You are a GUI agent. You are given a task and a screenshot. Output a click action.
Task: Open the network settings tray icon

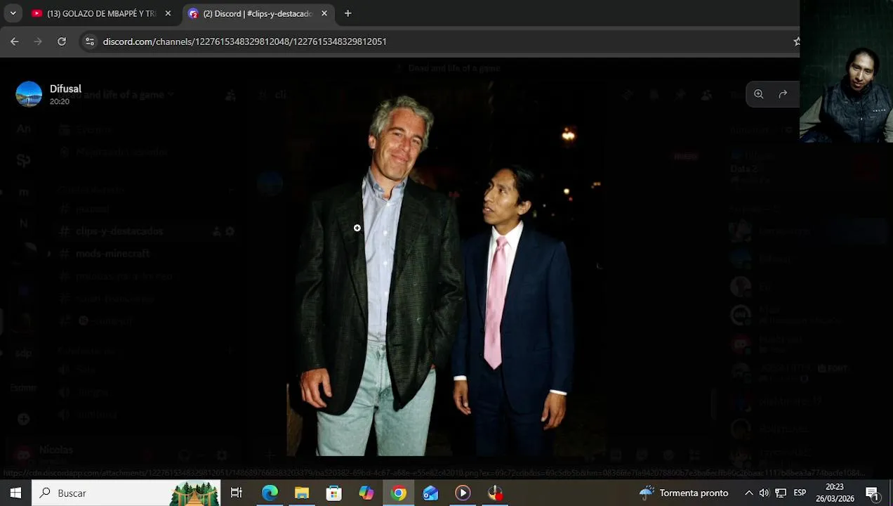pos(780,493)
